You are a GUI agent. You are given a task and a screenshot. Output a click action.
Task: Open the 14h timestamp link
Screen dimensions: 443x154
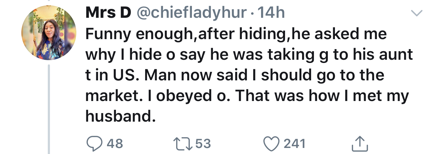click(271, 14)
